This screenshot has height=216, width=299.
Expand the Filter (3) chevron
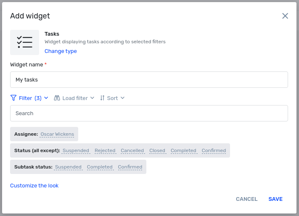[46, 98]
